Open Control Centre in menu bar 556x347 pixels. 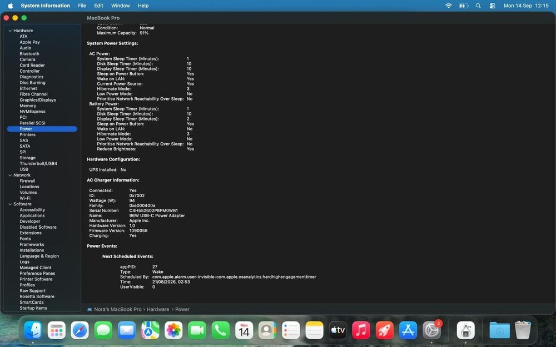[x=492, y=6]
